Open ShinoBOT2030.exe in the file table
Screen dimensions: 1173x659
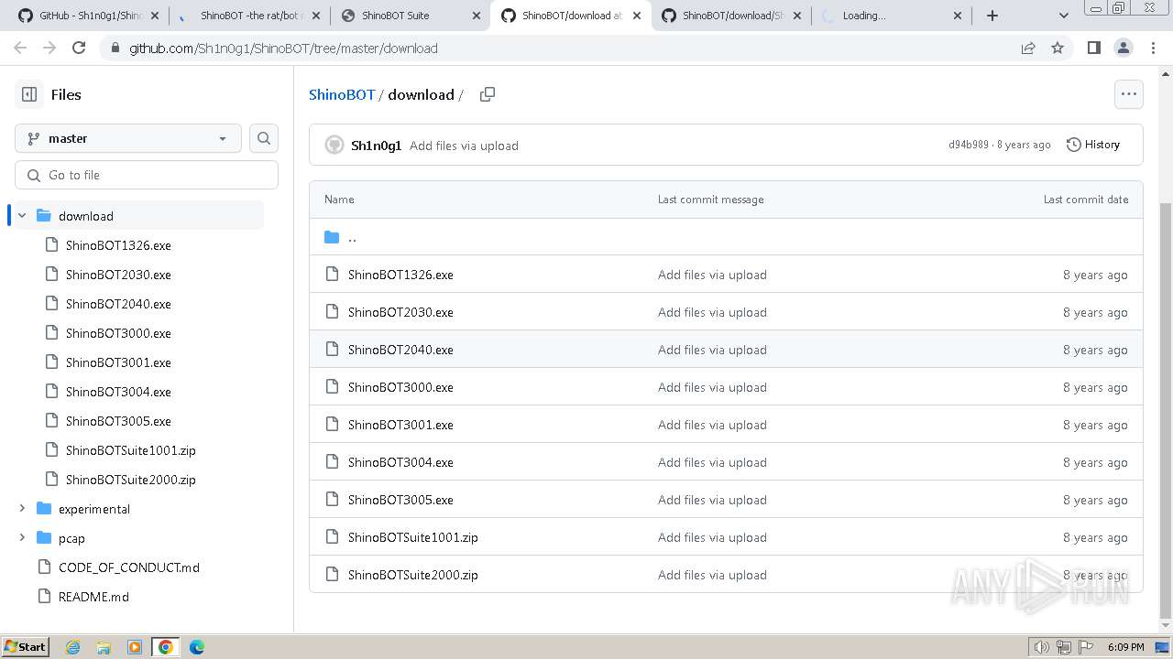click(x=400, y=312)
